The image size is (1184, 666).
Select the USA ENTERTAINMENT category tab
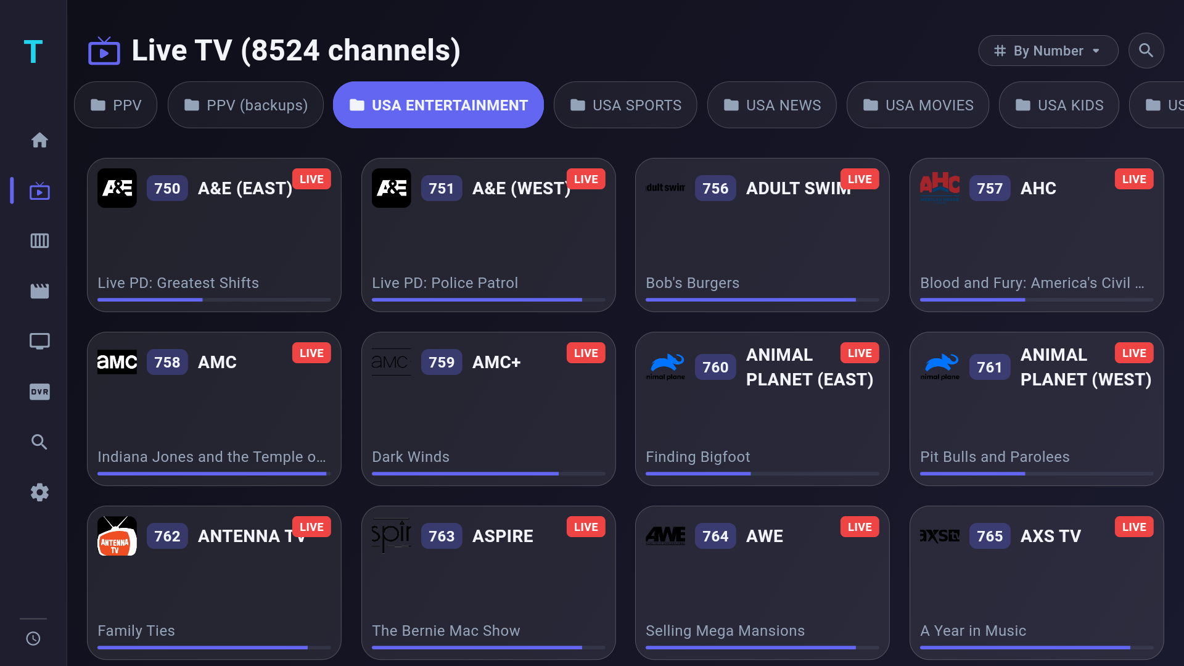click(x=438, y=105)
